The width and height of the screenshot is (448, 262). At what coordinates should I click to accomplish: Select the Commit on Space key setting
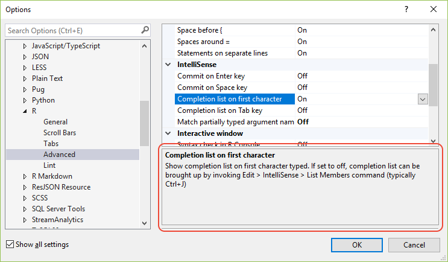point(221,88)
